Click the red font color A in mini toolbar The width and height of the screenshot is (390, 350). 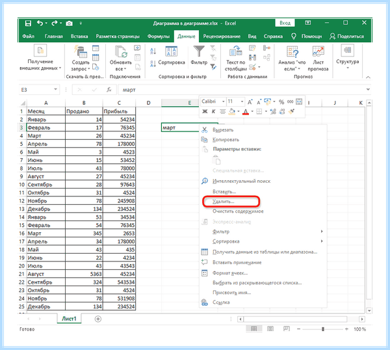(246, 111)
